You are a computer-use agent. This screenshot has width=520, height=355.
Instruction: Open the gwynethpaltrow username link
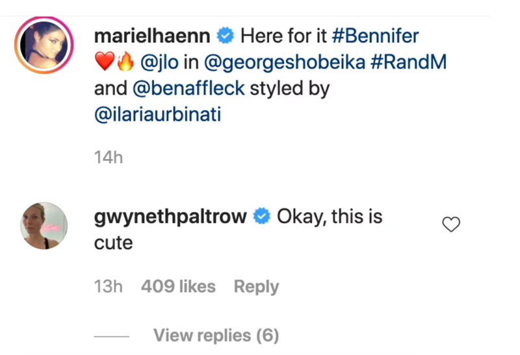pyautogui.click(x=172, y=217)
